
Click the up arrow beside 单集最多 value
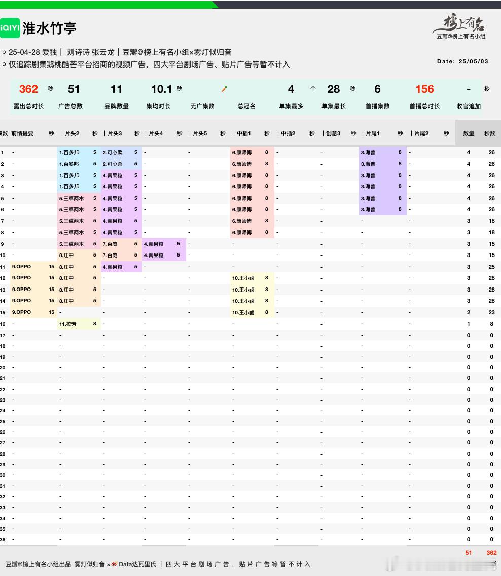313,89
